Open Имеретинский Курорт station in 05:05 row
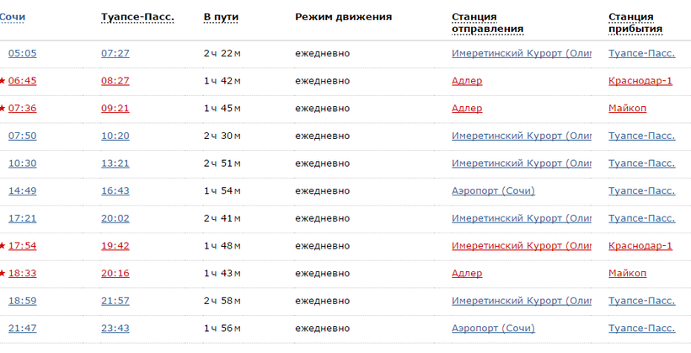The height and width of the screenshot is (353, 691). click(x=520, y=53)
